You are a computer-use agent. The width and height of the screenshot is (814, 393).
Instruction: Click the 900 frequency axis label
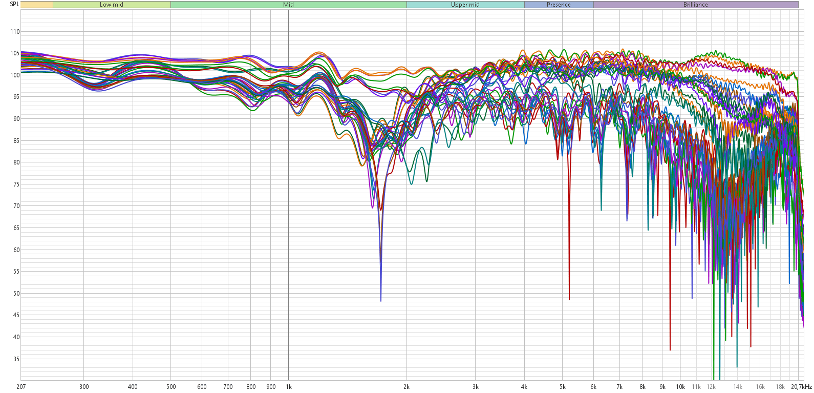(271, 387)
